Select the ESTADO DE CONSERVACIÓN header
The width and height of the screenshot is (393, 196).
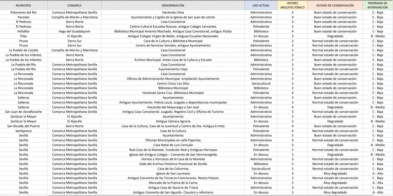335,6
